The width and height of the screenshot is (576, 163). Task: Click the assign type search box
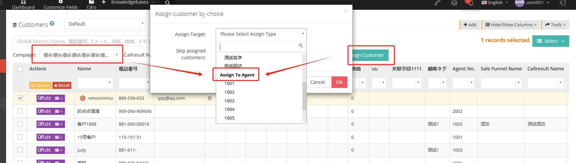coord(261,46)
